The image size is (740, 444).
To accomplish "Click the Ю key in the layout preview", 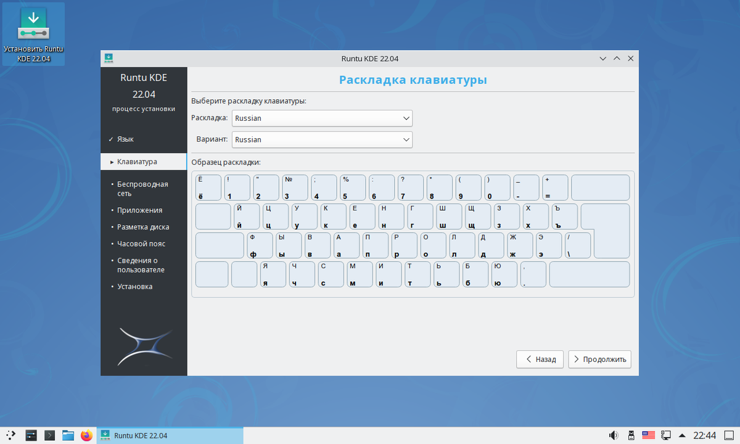I will (x=504, y=274).
